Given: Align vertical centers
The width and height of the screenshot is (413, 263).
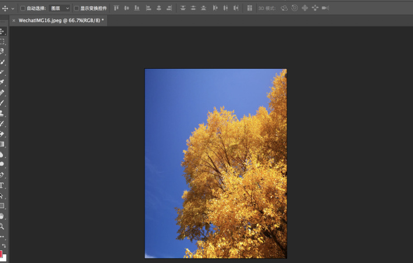Looking at the screenshot, I should pyautogui.click(x=126, y=8).
